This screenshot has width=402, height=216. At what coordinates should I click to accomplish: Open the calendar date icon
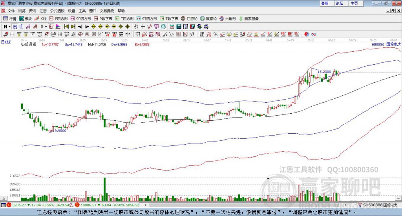click(172, 27)
